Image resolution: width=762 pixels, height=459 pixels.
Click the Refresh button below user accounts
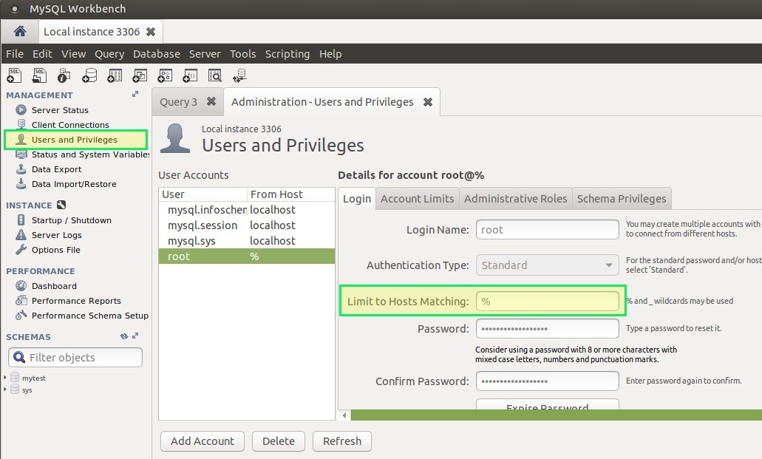click(341, 441)
